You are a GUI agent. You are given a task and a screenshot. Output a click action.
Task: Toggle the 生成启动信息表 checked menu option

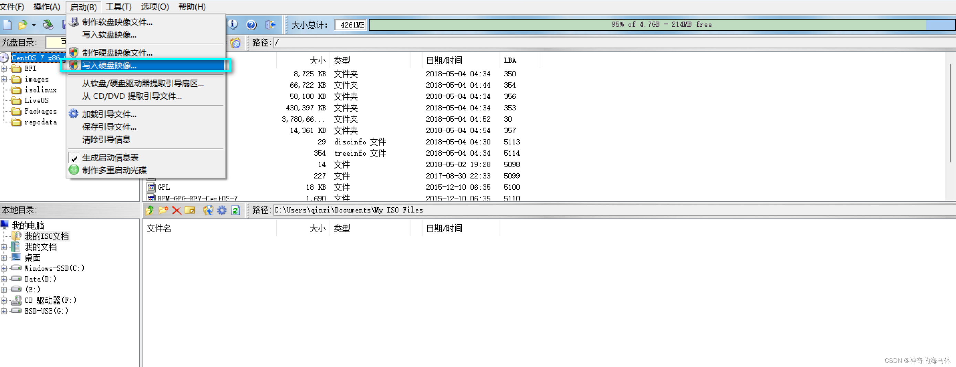click(110, 158)
